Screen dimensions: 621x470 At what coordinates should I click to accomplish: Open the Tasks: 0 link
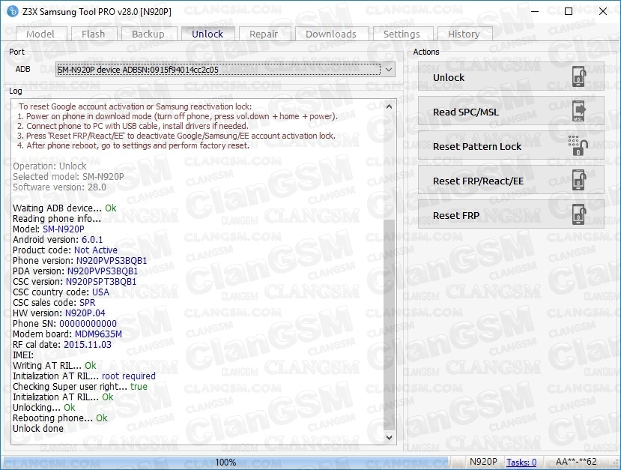(521, 462)
